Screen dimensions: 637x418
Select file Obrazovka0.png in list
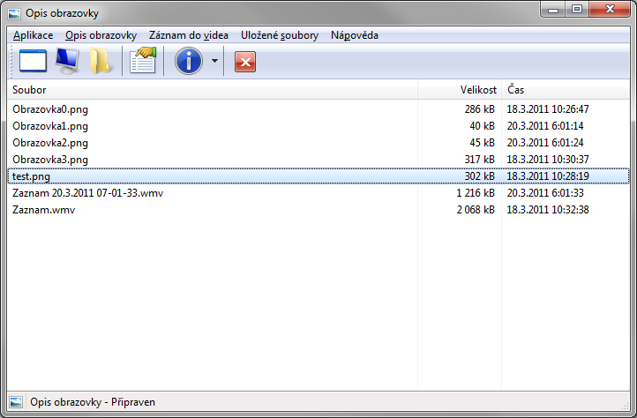point(51,109)
